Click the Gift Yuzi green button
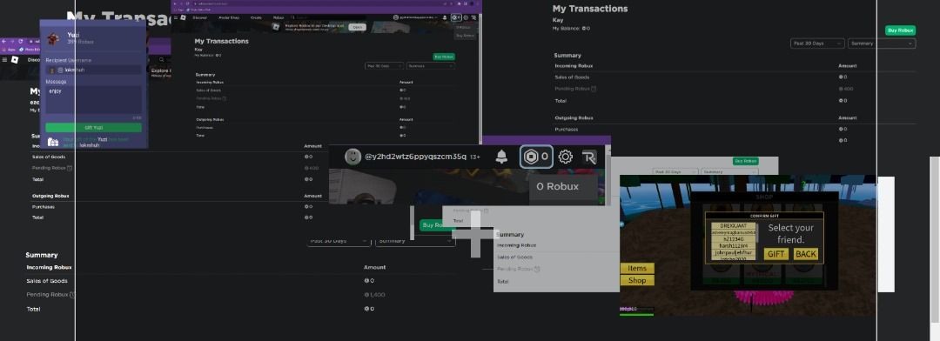940x341 pixels. [x=93, y=128]
